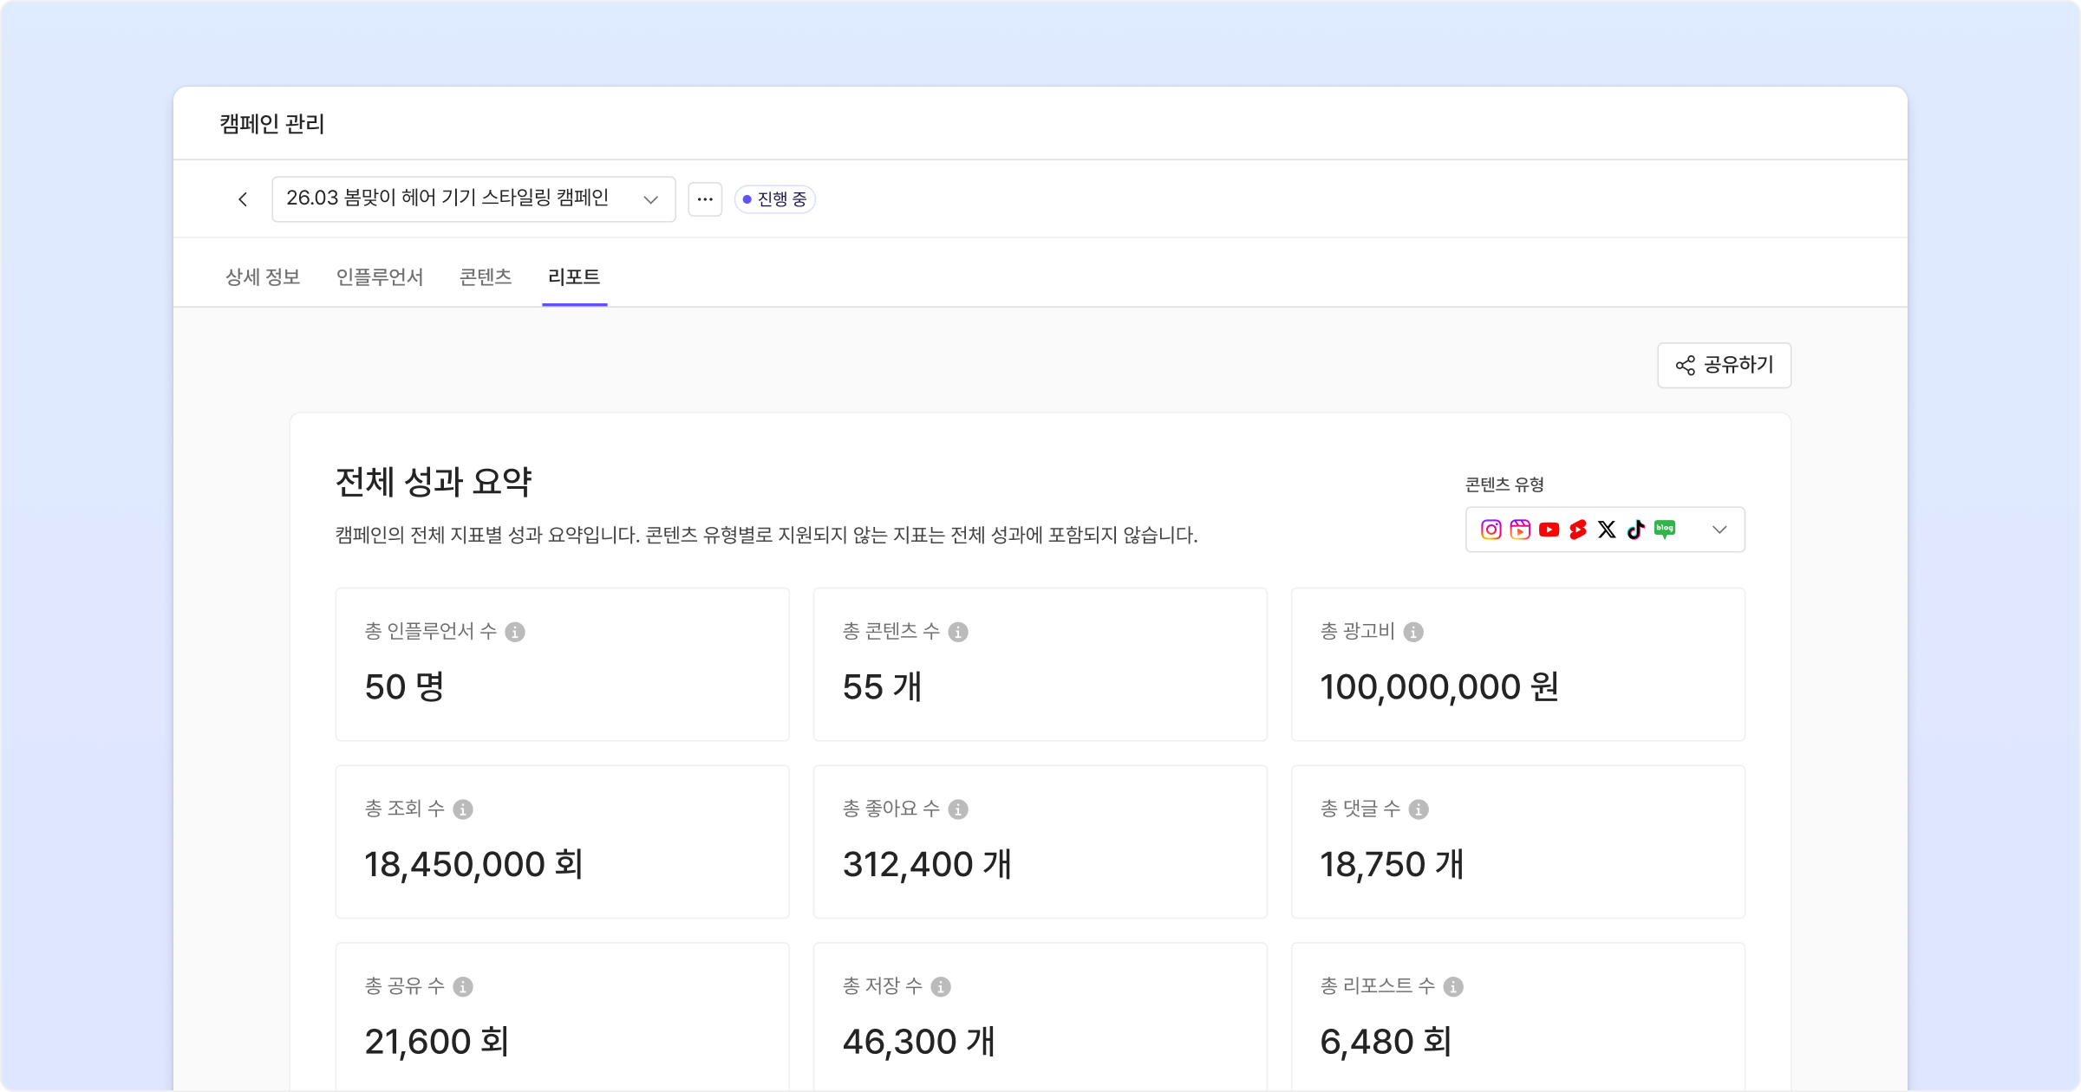Click the Naver blog icon in content filter
The image size is (2081, 1092).
click(x=1665, y=529)
